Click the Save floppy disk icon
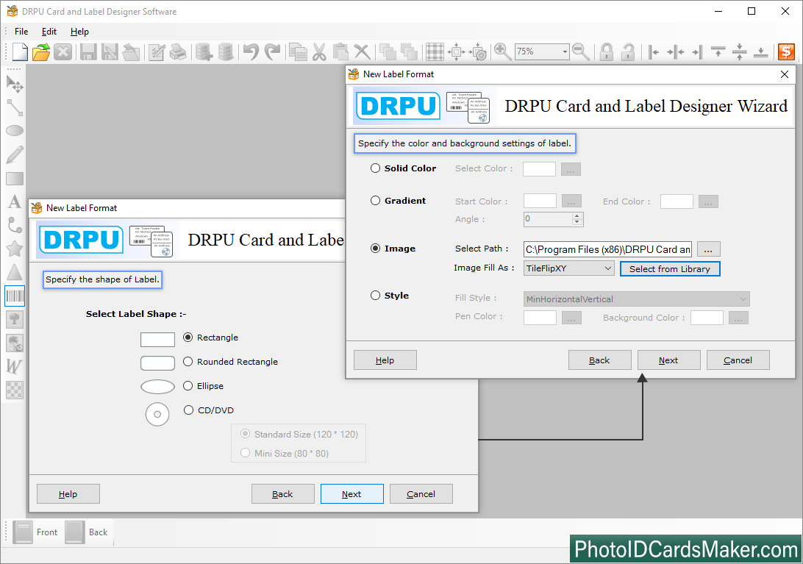The width and height of the screenshot is (803, 564). click(x=88, y=51)
